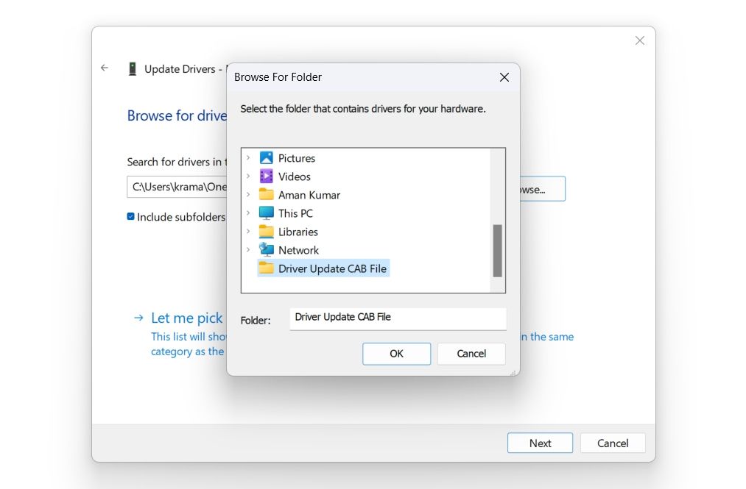Click the Libraries folder icon
Screen dimensions: 746x489
pyautogui.click(x=266, y=232)
